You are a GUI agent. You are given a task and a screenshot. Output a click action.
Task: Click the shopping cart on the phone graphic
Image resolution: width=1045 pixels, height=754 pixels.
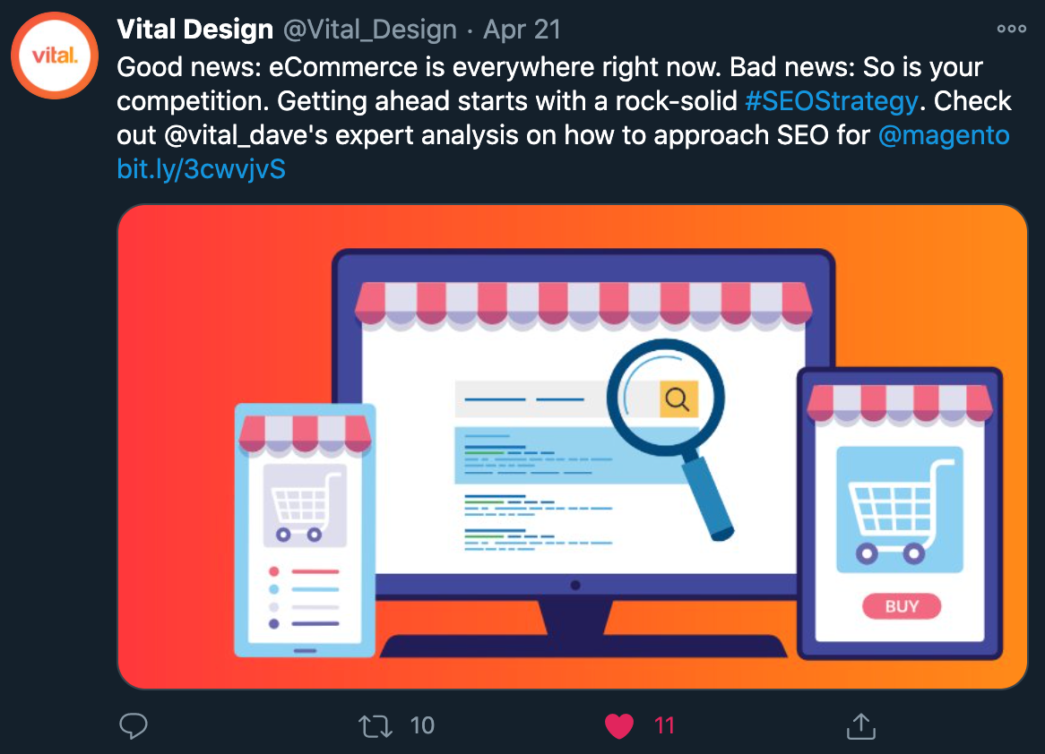pyautogui.click(x=306, y=506)
